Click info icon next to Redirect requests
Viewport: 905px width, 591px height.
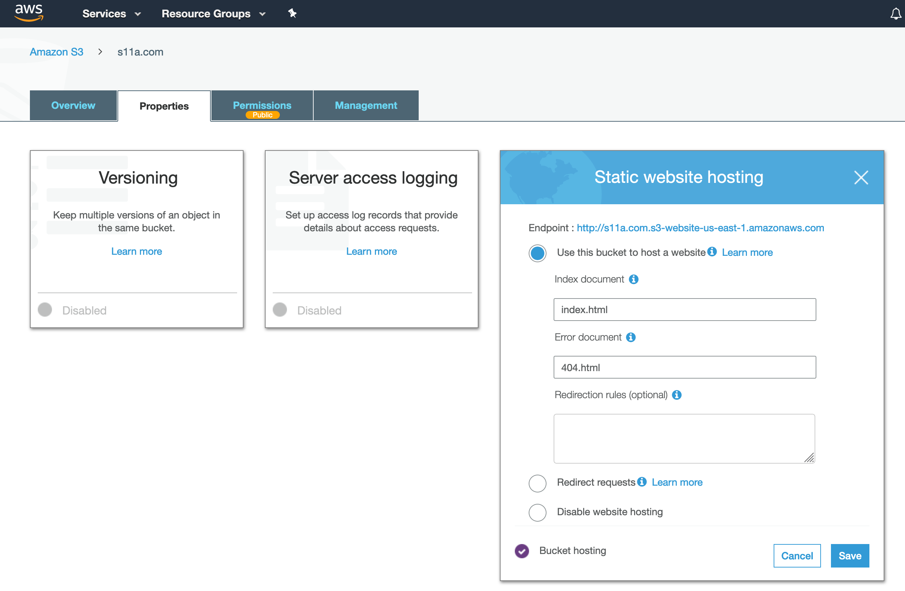pyautogui.click(x=642, y=482)
